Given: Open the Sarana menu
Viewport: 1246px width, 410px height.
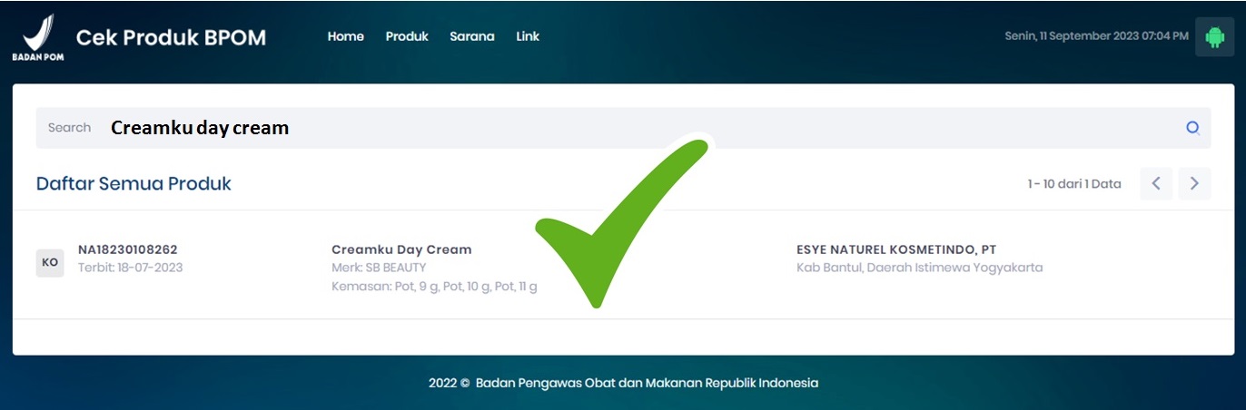Looking at the screenshot, I should click(x=472, y=36).
